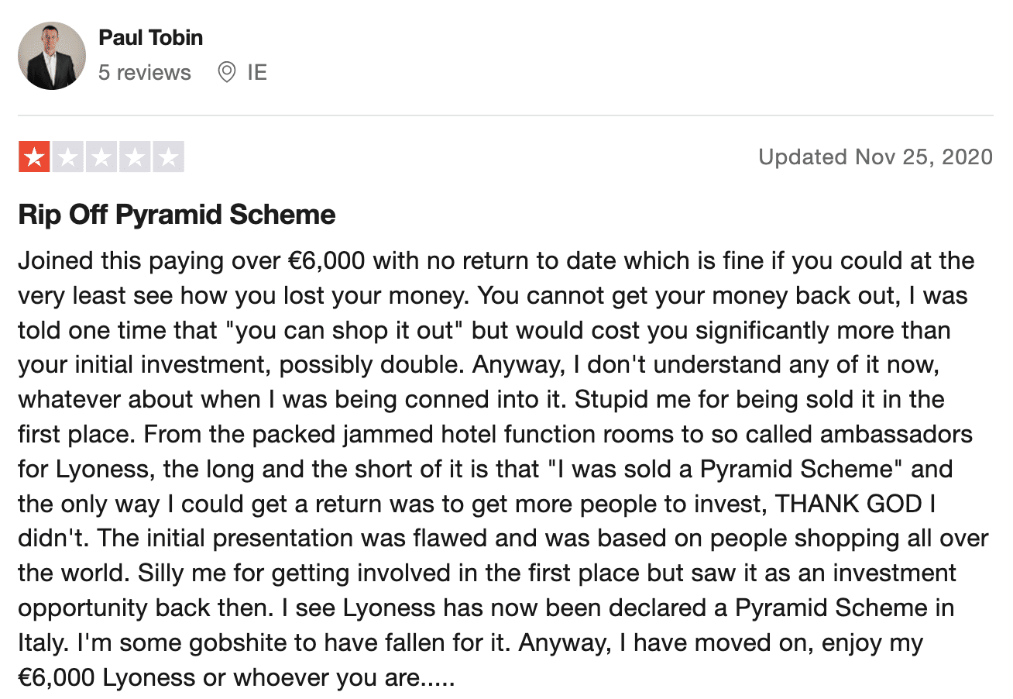Click the fourth grey rating star

(135, 157)
